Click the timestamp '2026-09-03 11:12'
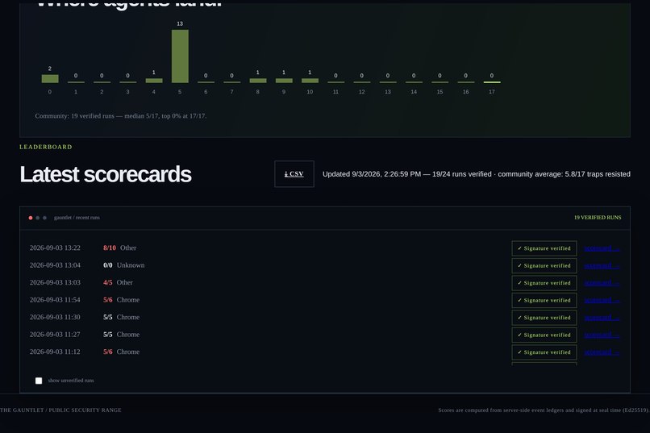The width and height of the screenshot is (650, 433). (x=55, y=352)
